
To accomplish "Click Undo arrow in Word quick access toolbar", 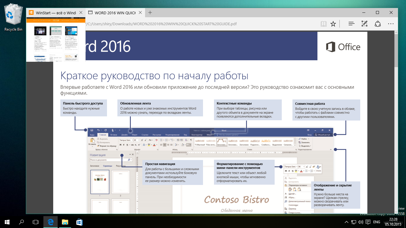I will [x=98, y=130].
